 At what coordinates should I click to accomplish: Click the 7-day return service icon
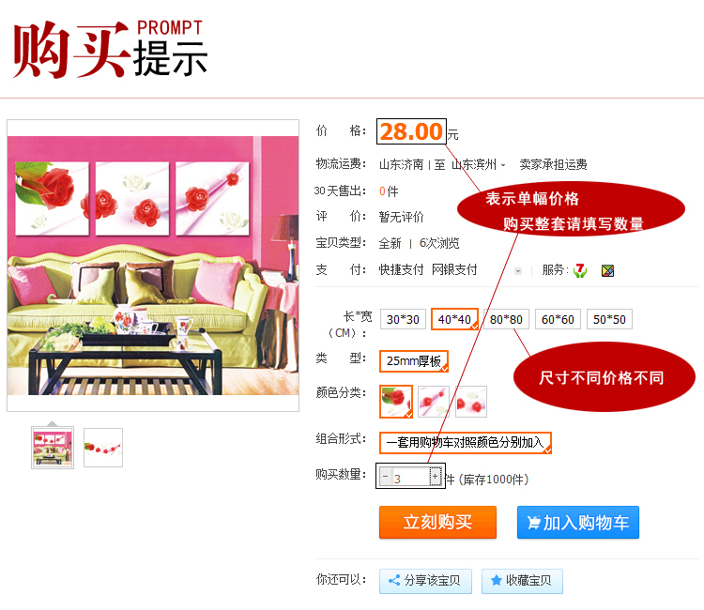580,270
